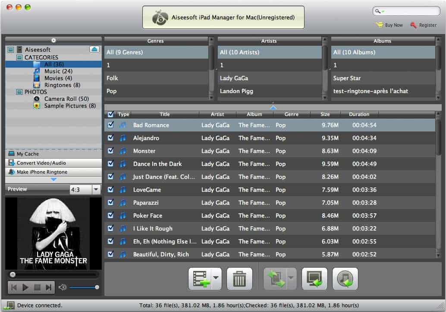
Task: Select Movies (4) category
Action: (x=53, y=78)
